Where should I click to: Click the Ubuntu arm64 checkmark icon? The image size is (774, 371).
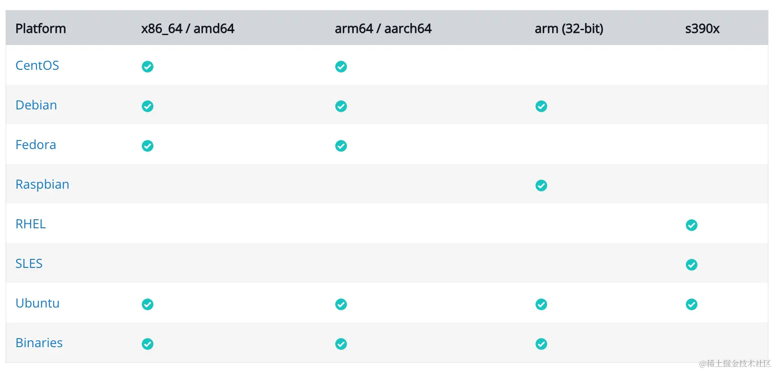341,304
